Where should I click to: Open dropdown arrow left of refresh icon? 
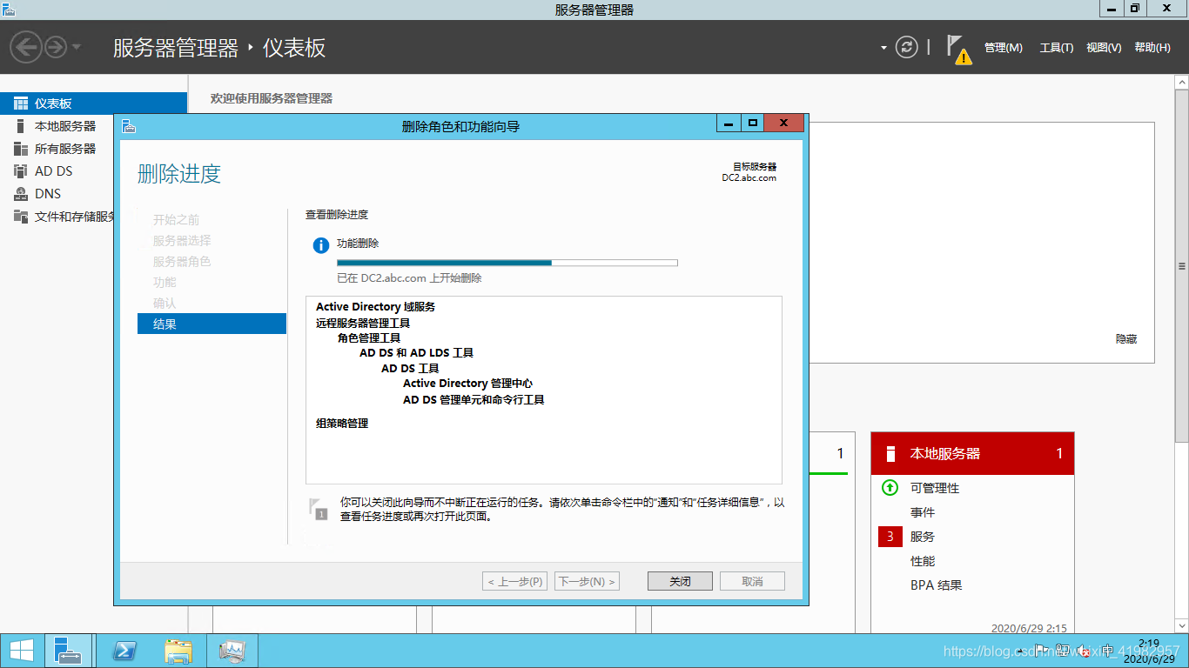click(883, 48)
